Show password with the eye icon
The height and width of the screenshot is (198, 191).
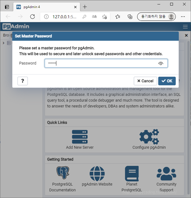(161, 63)
